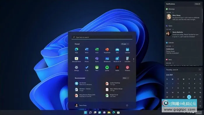The height and width of the screenshot is (115, 204).
Task: Click the Windows Start button on taskbar
Action: (85, 113)
